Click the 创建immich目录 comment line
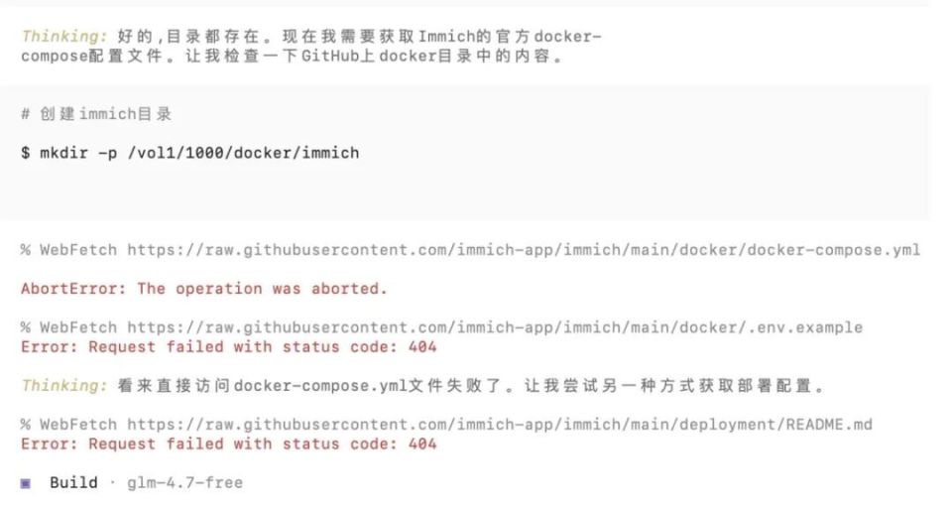The image size is (952, 510). (x=96, y=114)
